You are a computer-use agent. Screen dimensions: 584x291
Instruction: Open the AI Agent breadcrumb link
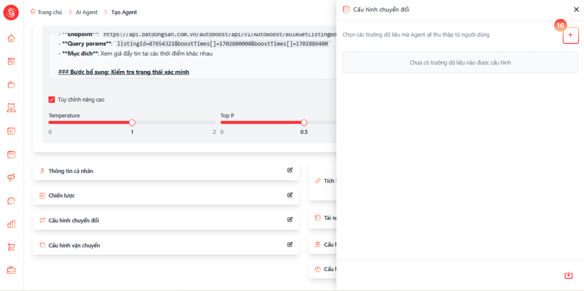(86, 12)
